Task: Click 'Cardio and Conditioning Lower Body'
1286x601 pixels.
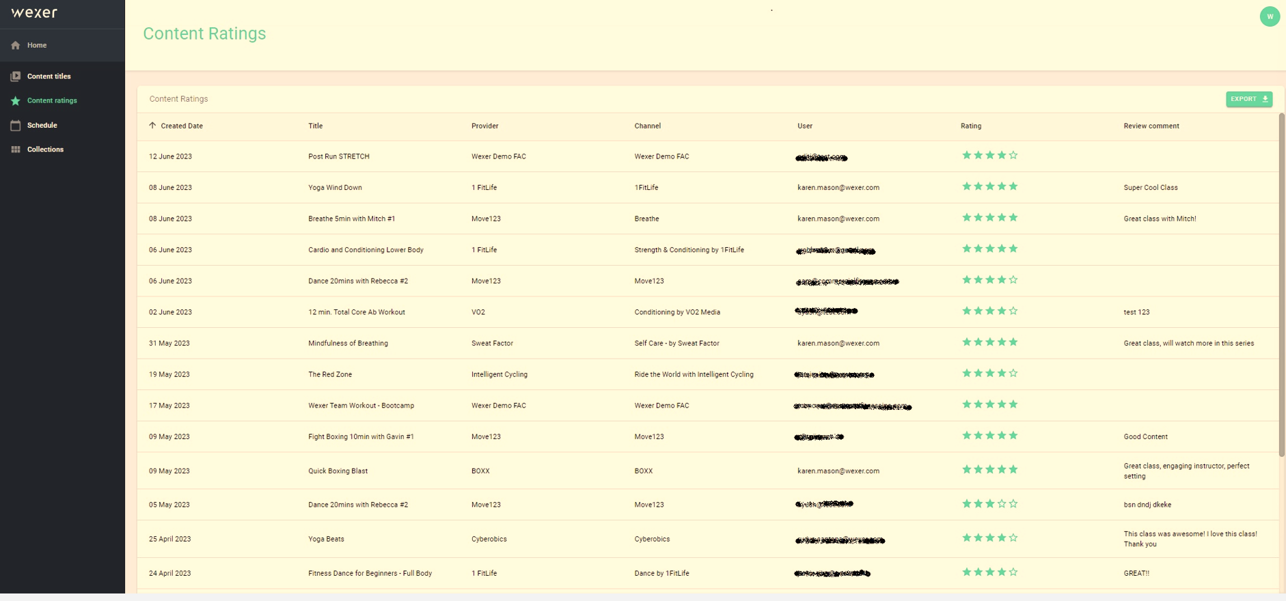Action: tap(366, 250)
